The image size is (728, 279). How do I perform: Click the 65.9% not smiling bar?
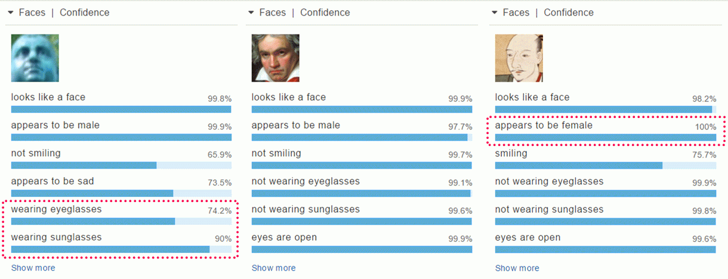point(121,165)
